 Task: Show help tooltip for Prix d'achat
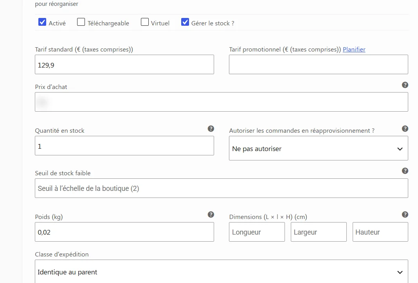[405, 85]
